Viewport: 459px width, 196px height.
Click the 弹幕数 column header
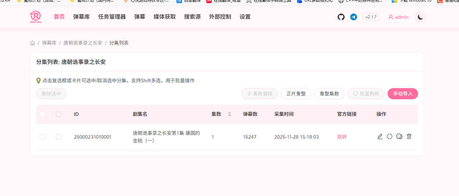click(250, 114)
